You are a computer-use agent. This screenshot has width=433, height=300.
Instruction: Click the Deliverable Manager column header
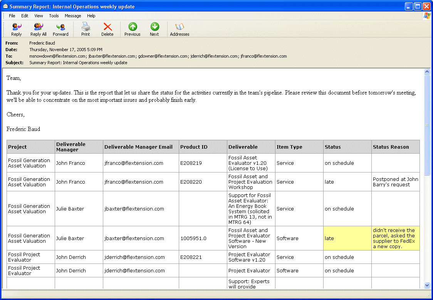(x=79, y=147)
